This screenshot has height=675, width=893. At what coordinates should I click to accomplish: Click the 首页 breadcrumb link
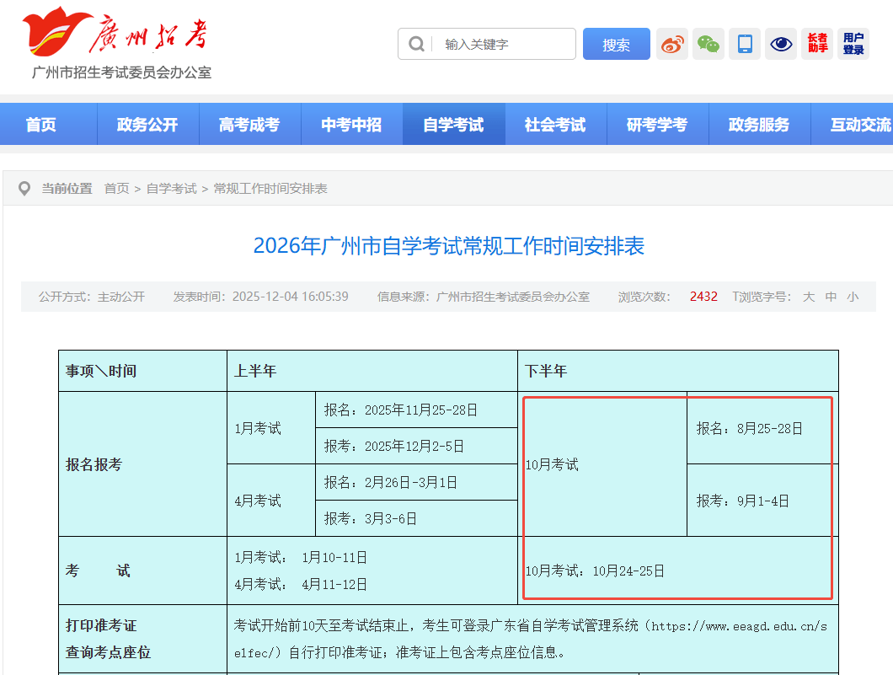[116, 189]
